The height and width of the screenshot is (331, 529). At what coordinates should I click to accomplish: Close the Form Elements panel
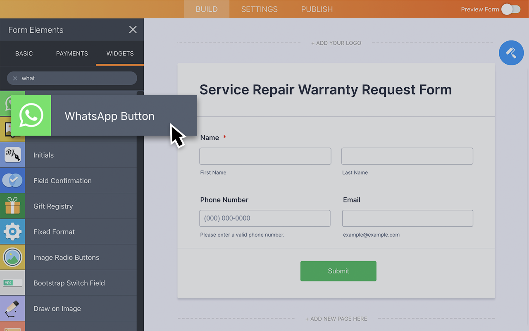click(x=133, y=30)
